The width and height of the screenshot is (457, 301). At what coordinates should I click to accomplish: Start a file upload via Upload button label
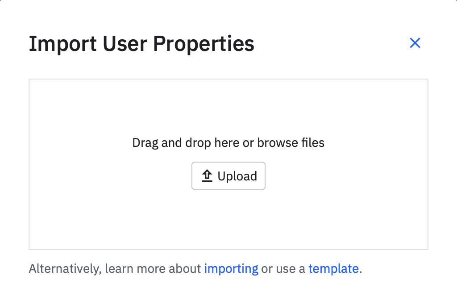click(x=237, y=176)
